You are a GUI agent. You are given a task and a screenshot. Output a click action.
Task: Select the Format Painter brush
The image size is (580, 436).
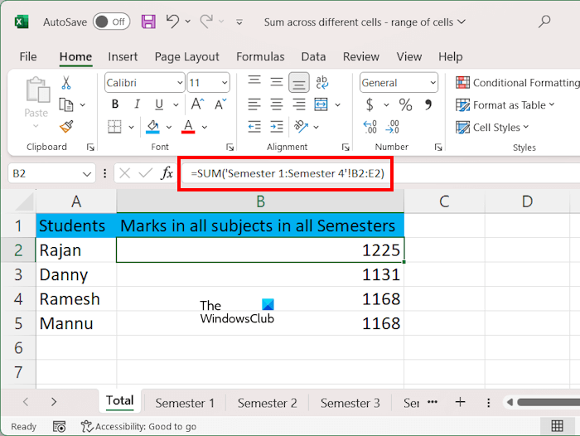point(66,127)
